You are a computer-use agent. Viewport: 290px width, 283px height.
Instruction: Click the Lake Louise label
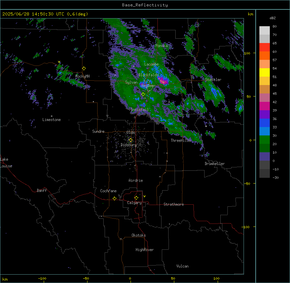(x=6, y=163)
